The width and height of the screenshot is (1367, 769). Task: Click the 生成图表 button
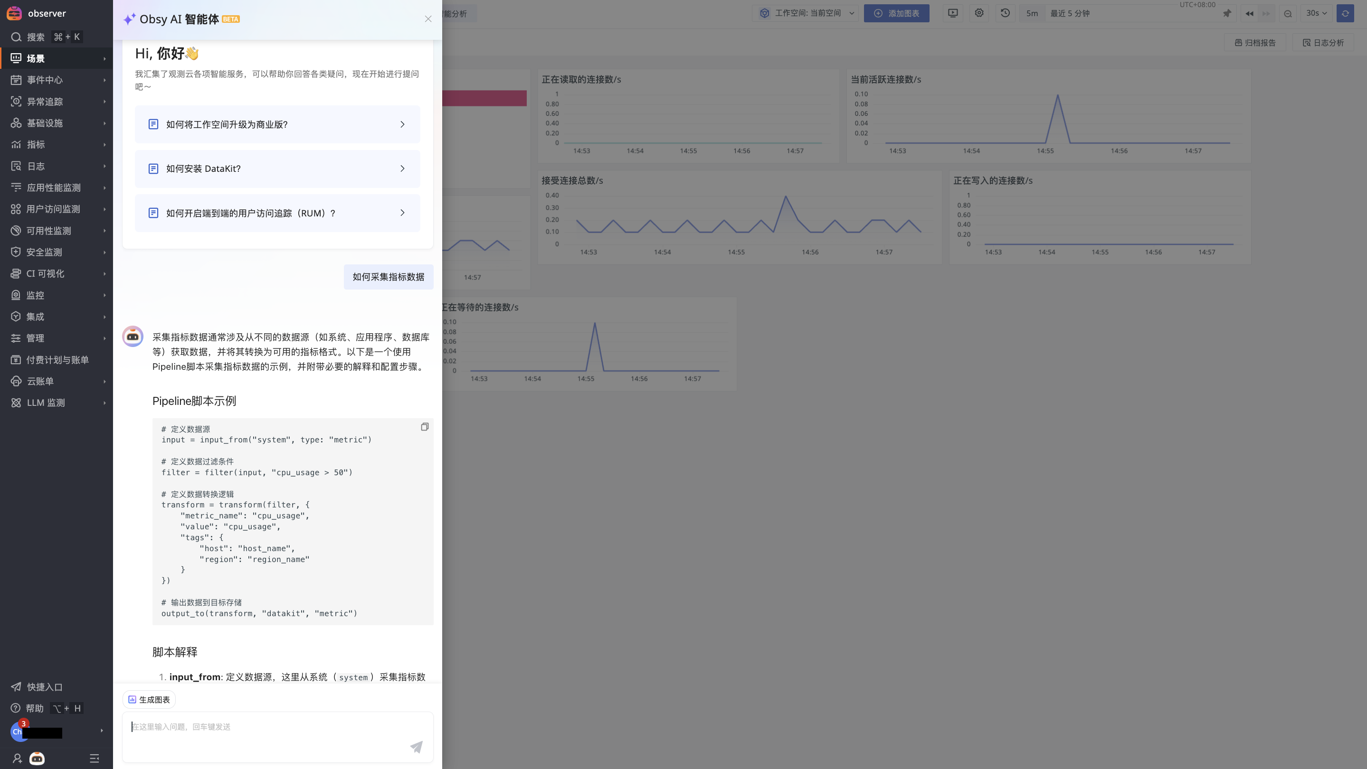(149, 700)
